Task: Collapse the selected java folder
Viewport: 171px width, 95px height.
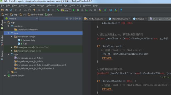Action: pyautogui.click(x=8, y=33)
